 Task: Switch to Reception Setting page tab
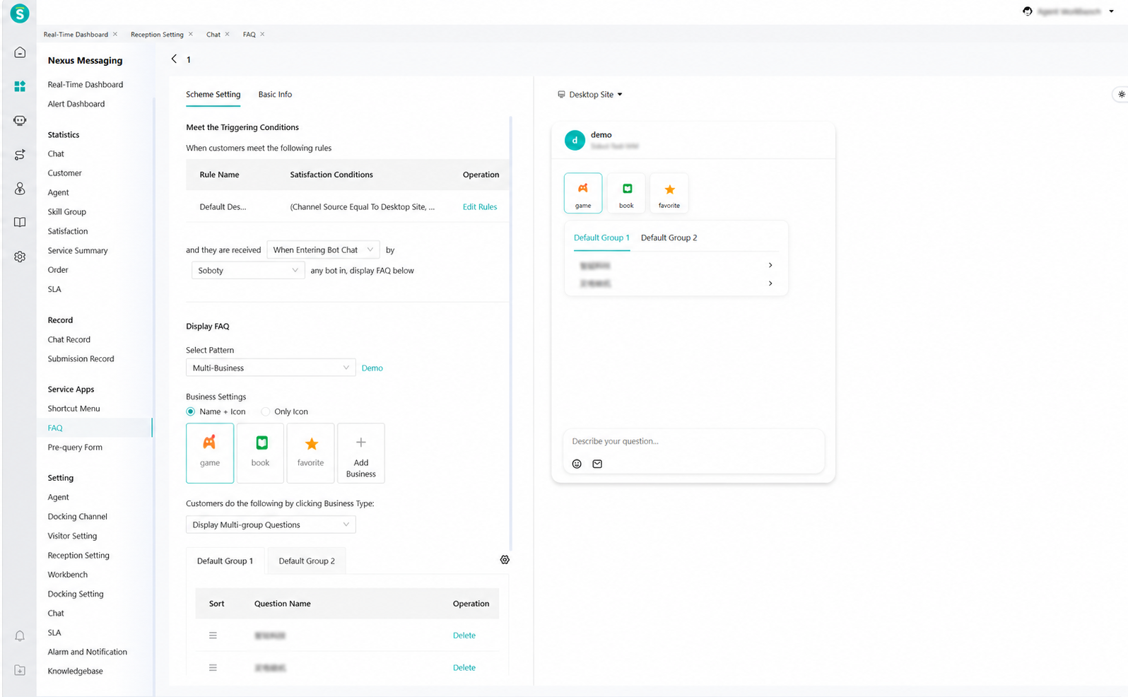[157, 34]
